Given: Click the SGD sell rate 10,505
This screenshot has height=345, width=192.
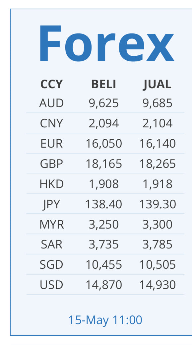Looking at the screenshot, I should pyautogui.click(x=158, y=265).
